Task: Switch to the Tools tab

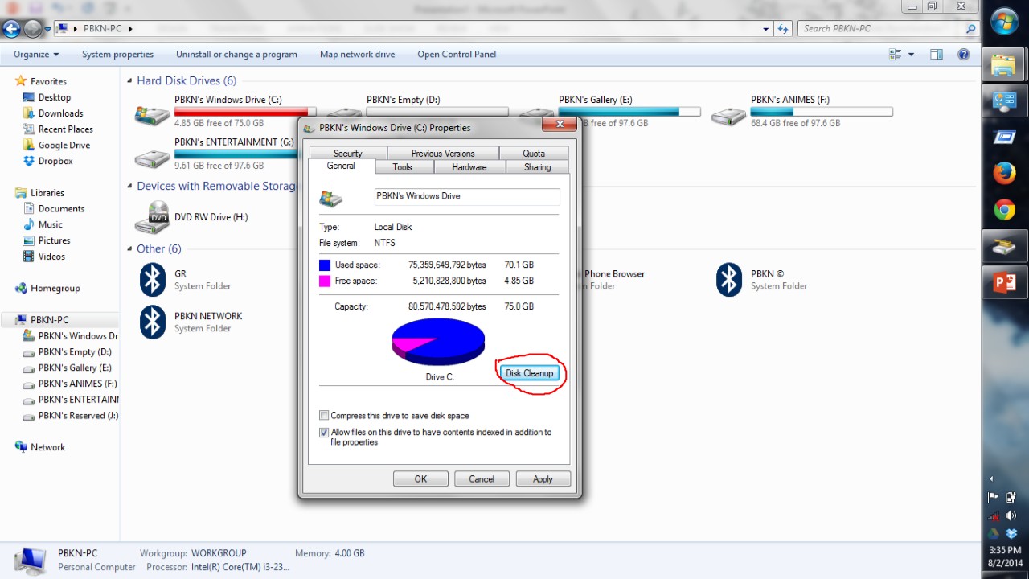Action: (x=402, y=167)
